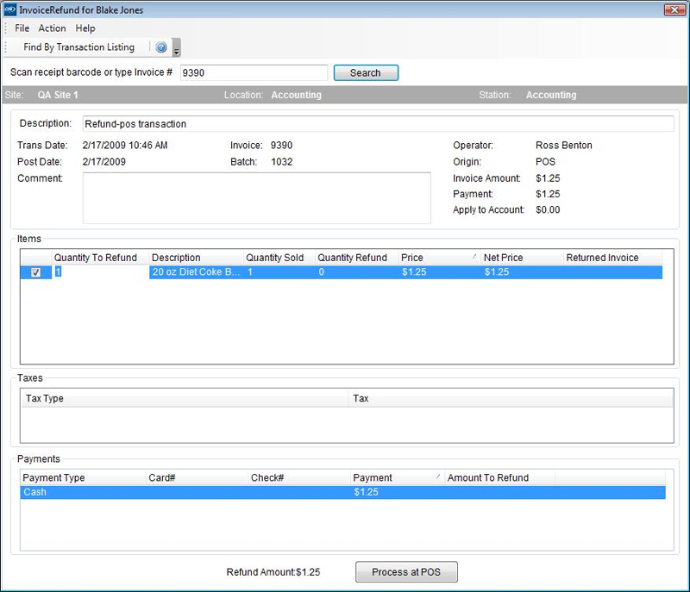Click the Quantity To Refund value 1
The width and height of the screenshot is (690, 592).
click(58, 271)
